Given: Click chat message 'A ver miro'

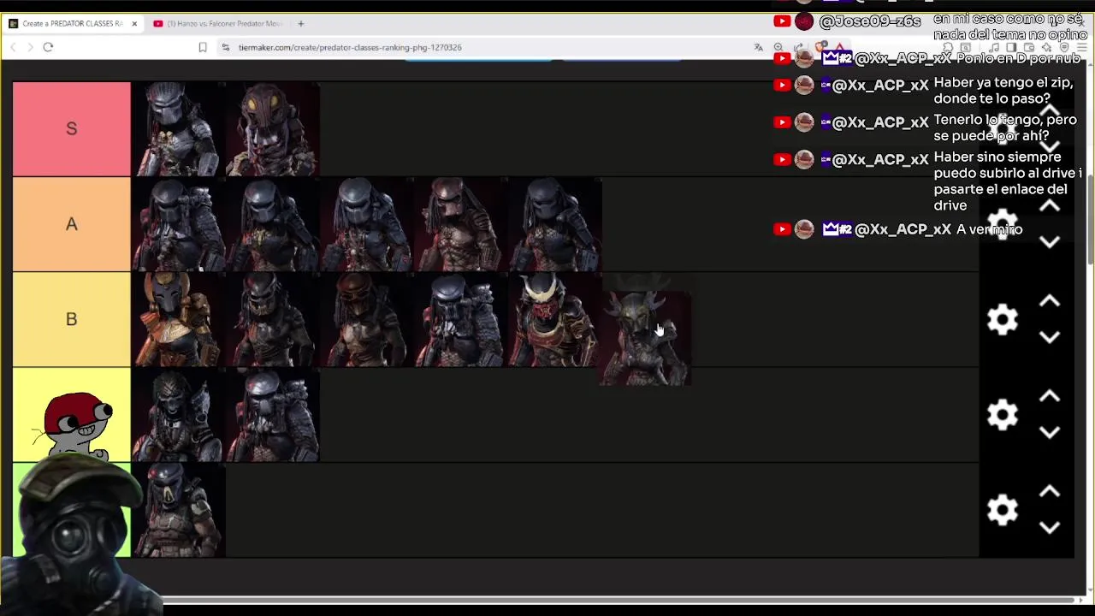Looking at the screenshot, I should coord(989,229).
